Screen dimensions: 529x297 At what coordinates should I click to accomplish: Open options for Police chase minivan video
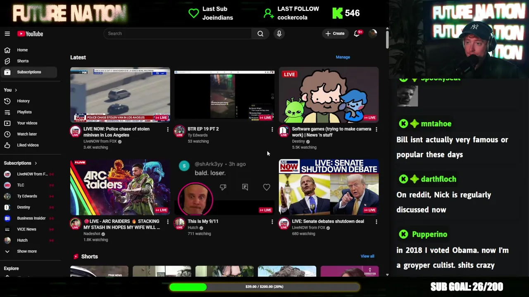point(167,130)
